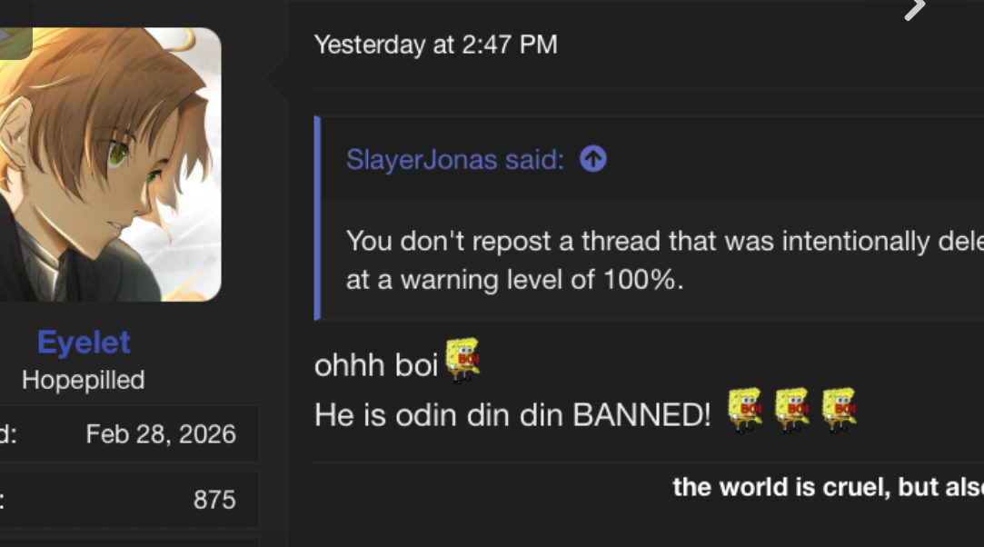
Task: Click the warning level of 100% quote line
Action: [514, 280]
